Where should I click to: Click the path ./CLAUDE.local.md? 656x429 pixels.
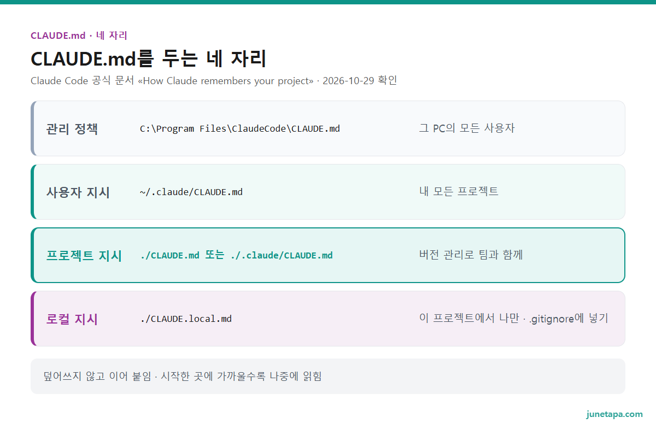click(x=186, y=319)
